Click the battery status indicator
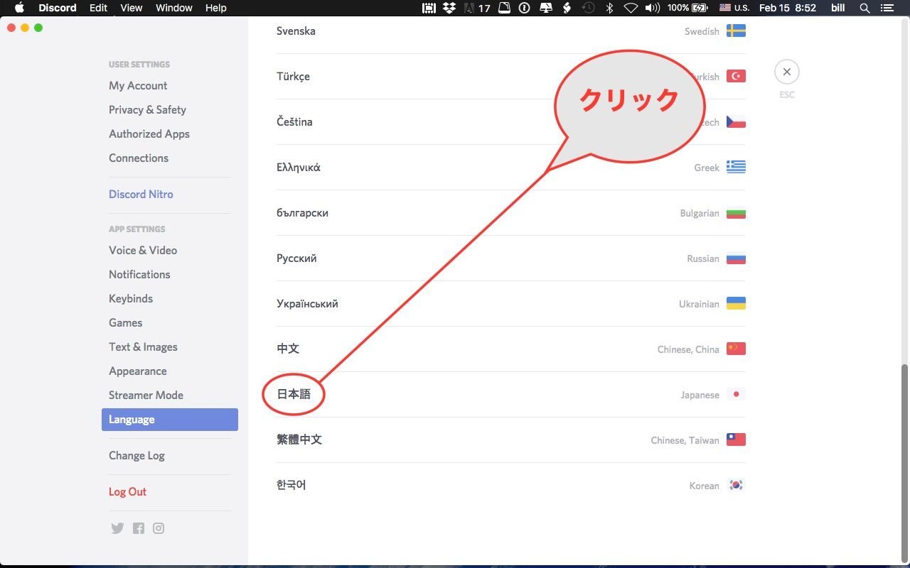This screenshot has height=568, width=910. pyautogui.click(x=687, y=8)
